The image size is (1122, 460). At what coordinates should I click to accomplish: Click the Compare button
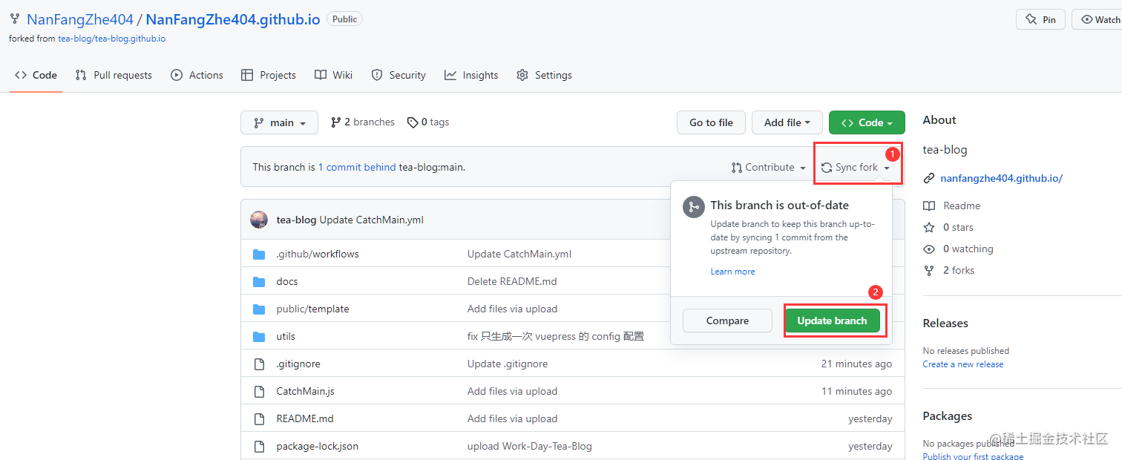point(727,321)
